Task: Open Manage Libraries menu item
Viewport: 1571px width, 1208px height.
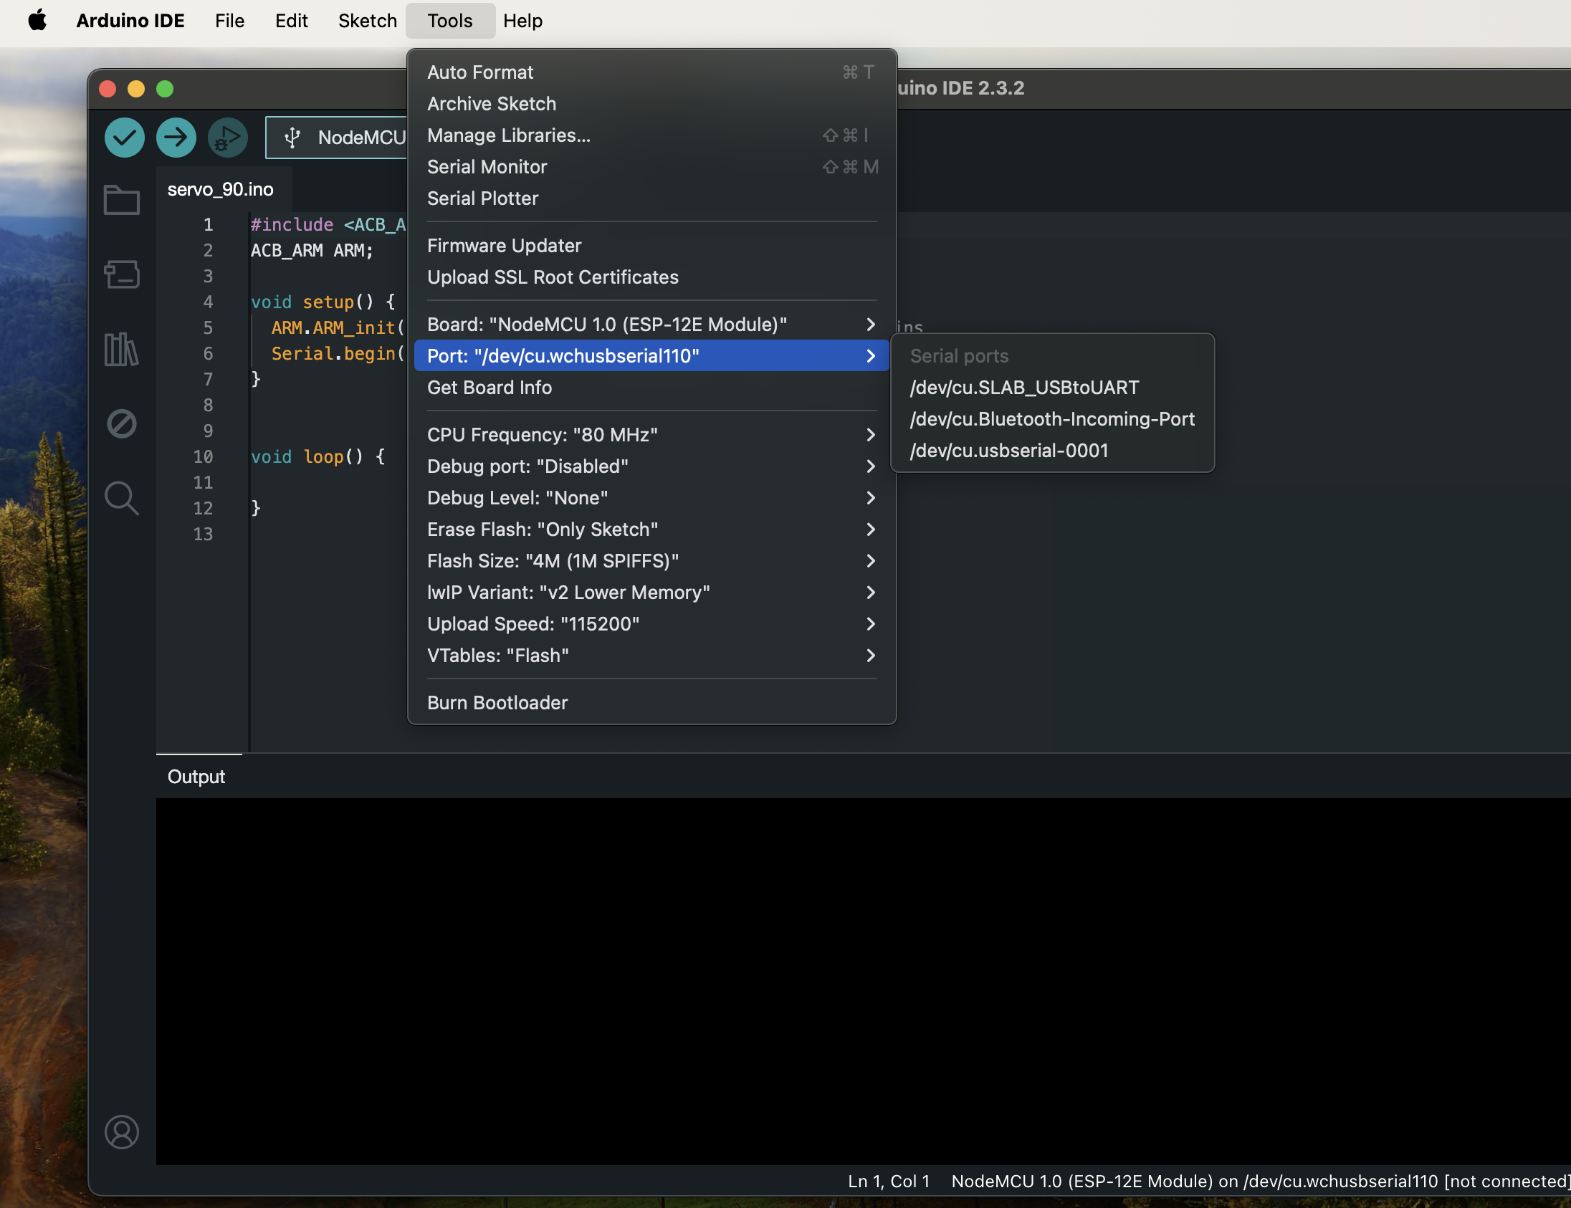Action: (651, 135)
